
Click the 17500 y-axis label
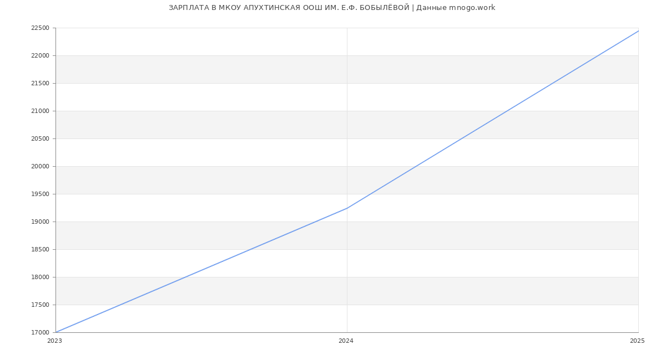[x=41, y=305]
